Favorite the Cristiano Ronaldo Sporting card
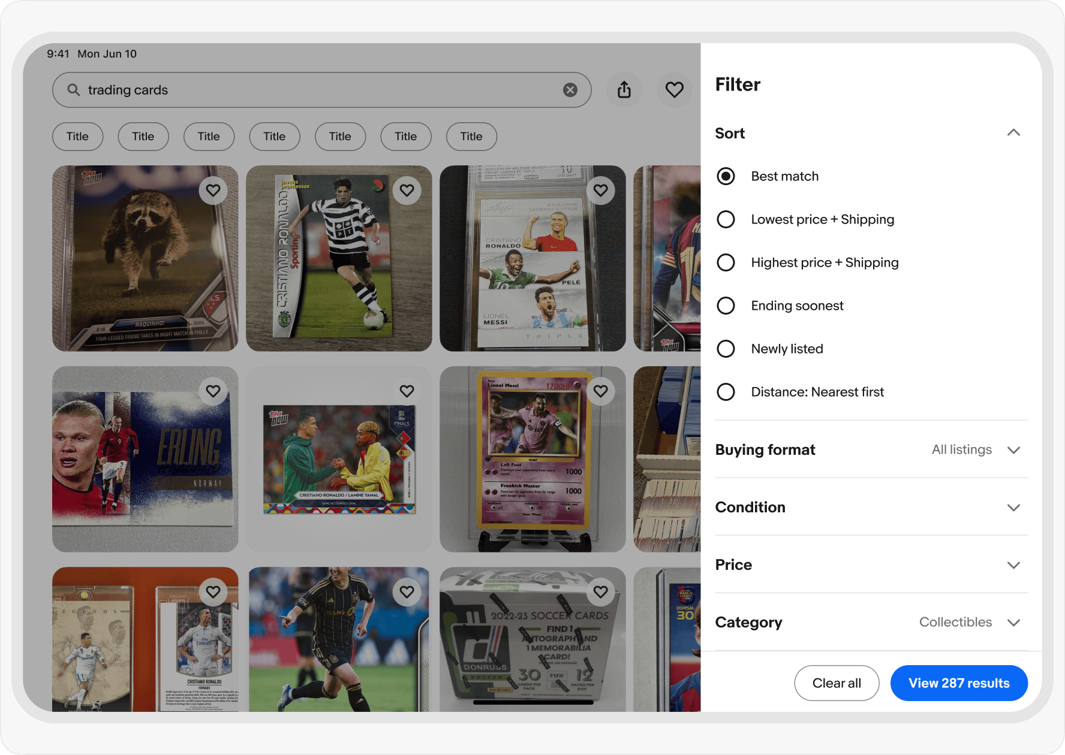 (407, 191)
